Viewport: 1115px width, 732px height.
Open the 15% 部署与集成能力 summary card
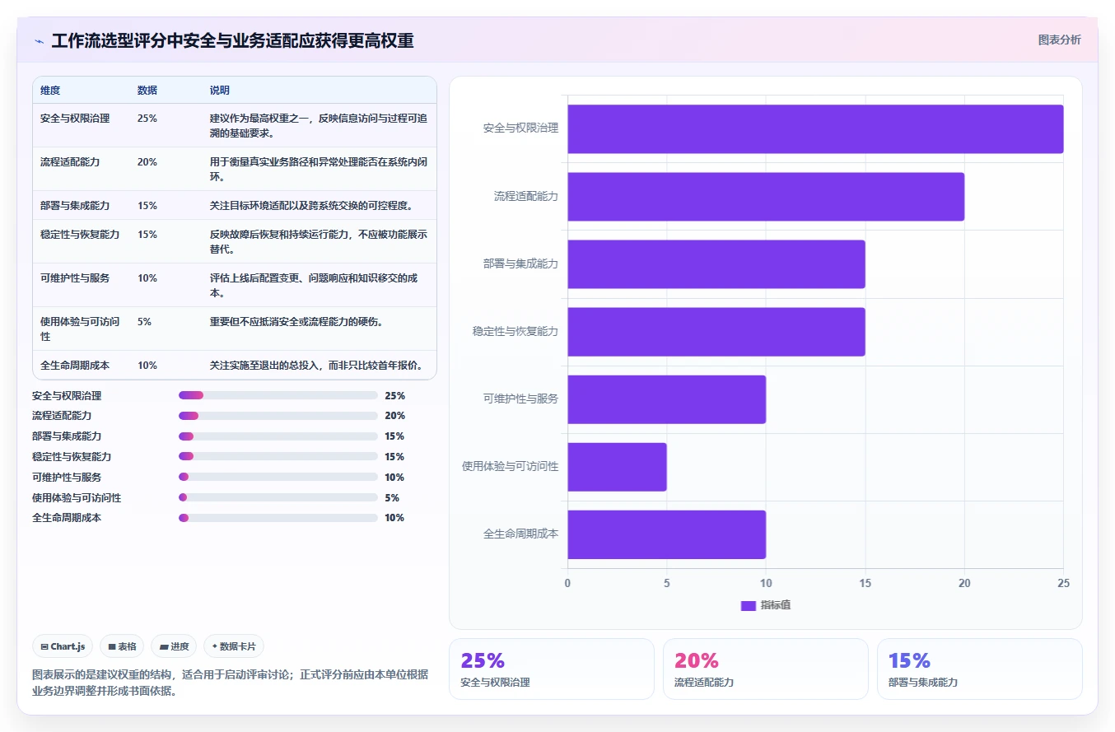[x=979, y=669]
